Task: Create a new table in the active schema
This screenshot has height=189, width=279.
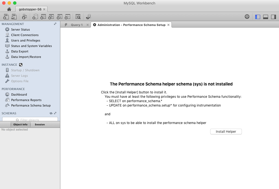Action: click(x=43, y=16)
